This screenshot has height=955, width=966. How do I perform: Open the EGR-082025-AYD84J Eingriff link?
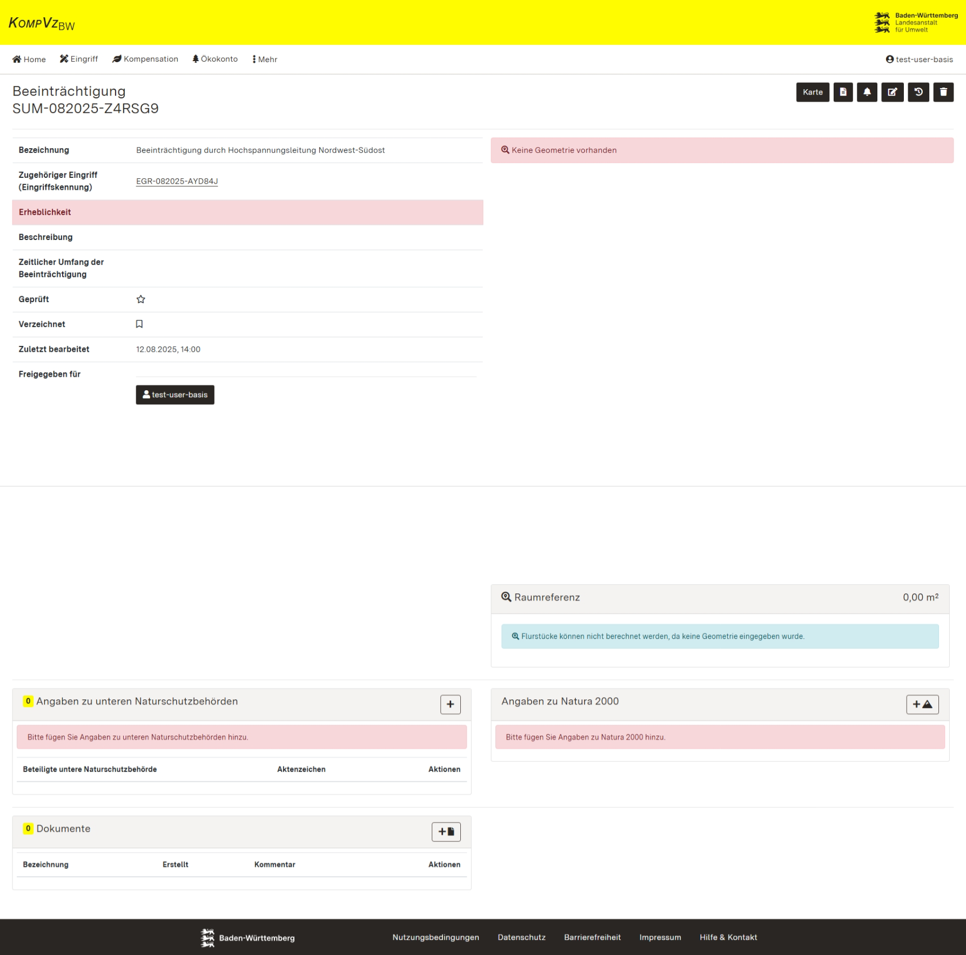pyautogui.click(x=177, y=181)
